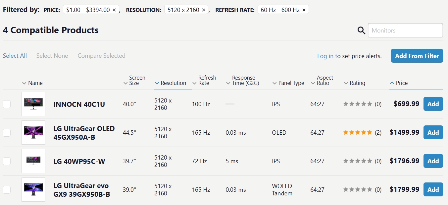The image size is (448, 205).
Task: Sort by Aspect Ratio column header
Action: 322,80
